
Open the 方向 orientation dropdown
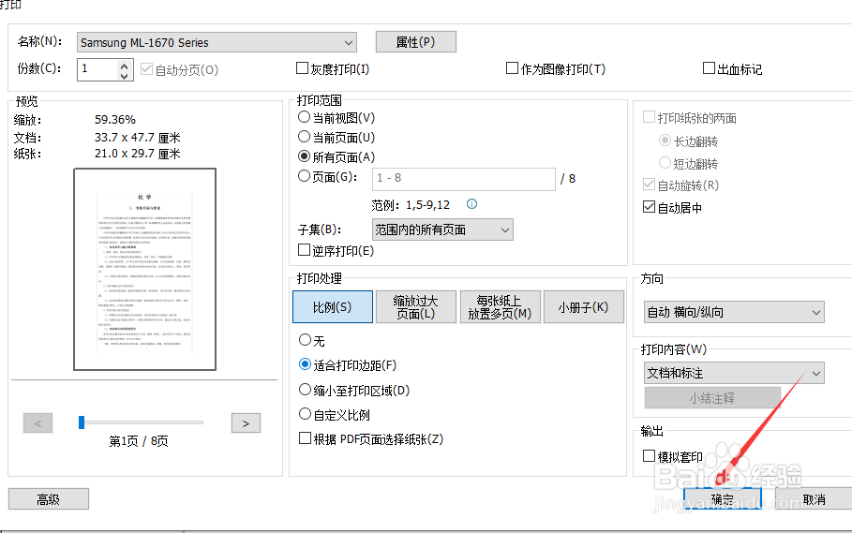(734, 312)
